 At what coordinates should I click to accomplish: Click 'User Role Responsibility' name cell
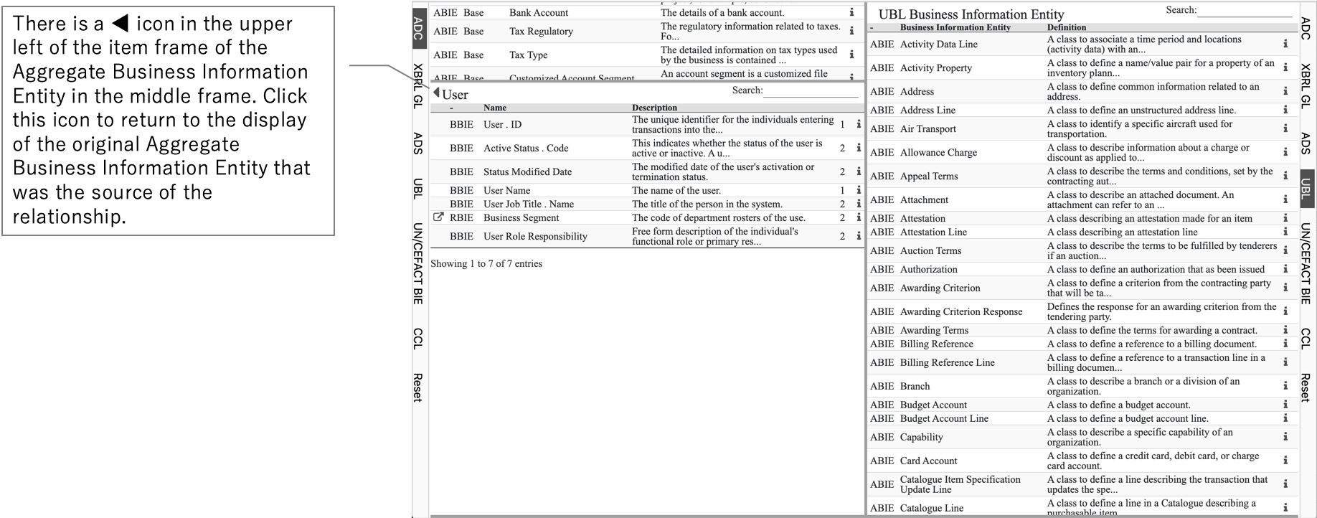point(535,236)
